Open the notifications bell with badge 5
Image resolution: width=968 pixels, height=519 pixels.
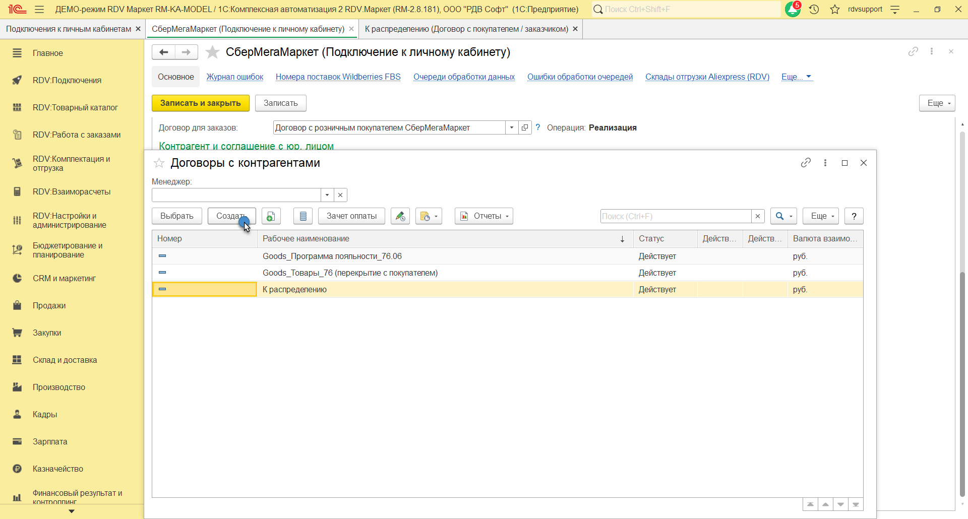[793, 9]
